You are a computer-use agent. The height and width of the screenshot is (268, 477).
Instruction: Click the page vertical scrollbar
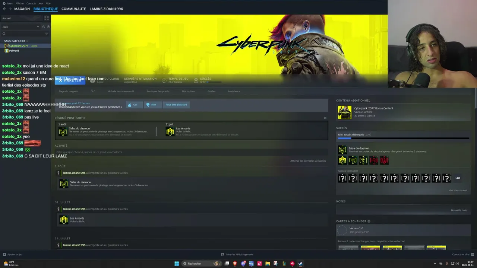coord(476,99)
